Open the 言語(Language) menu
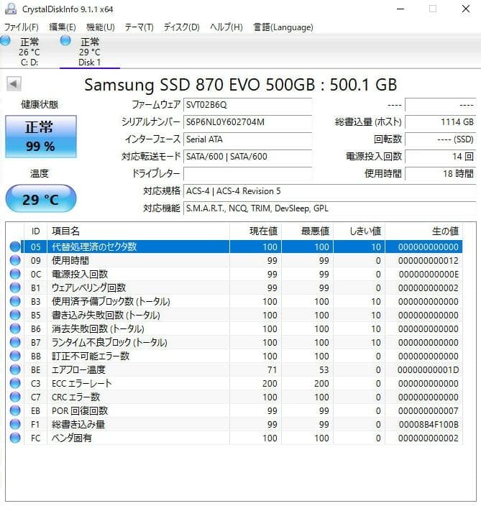This screenshot has width=481, height=506. (x=283, y=27)
